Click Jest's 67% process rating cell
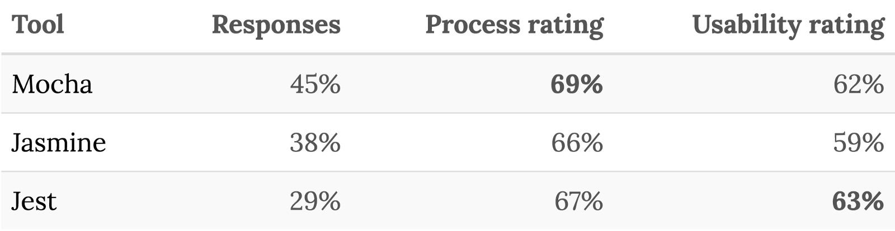Viewport: 895px width, 231px height. pos(578,201)
